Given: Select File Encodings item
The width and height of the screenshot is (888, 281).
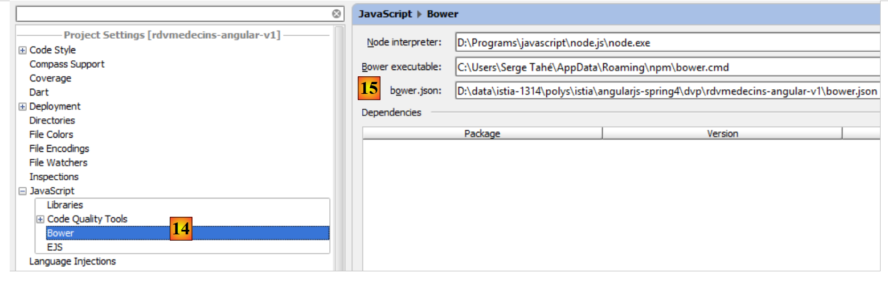Looking at the screenshot, I should (x=59, y=149).
